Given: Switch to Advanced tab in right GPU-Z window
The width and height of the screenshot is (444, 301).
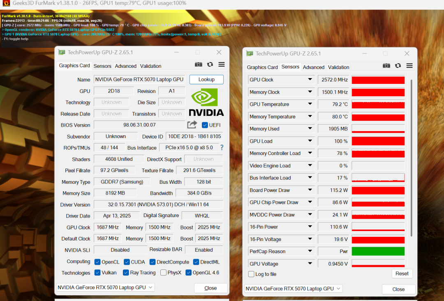Looking at the screenshot, I should point(313,67).
